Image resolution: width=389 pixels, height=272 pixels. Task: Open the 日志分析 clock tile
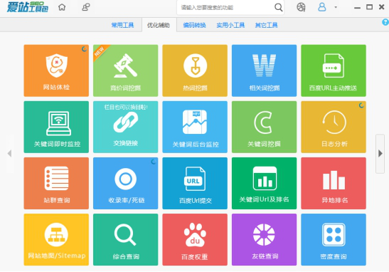coord(334,127)
